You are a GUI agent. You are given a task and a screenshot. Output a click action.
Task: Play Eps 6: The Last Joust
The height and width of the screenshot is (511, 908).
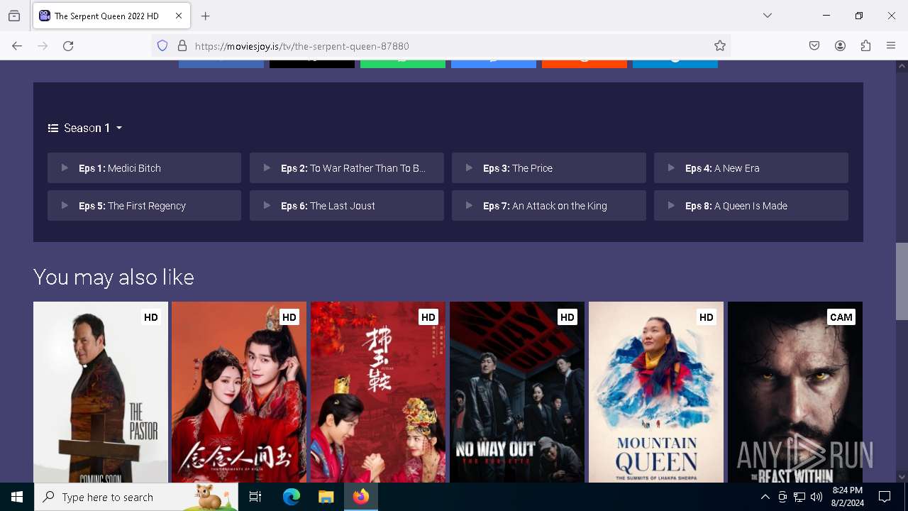[x=346, y=206]
